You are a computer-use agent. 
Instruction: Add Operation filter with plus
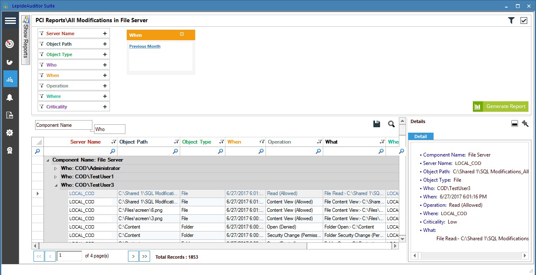pyautogui.click(x=105, y=86)
